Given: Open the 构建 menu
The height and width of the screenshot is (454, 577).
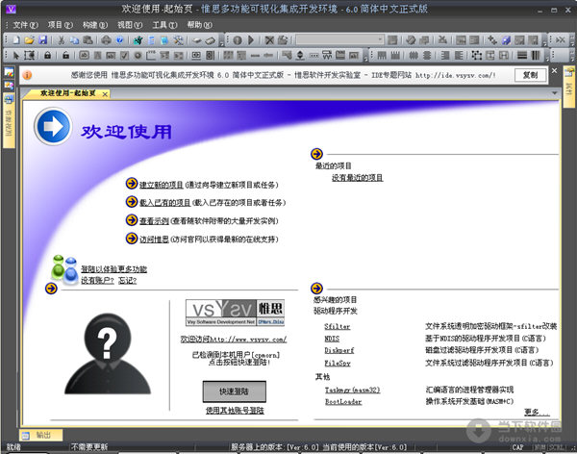Looking at the screenshot, I should point(95,25).
